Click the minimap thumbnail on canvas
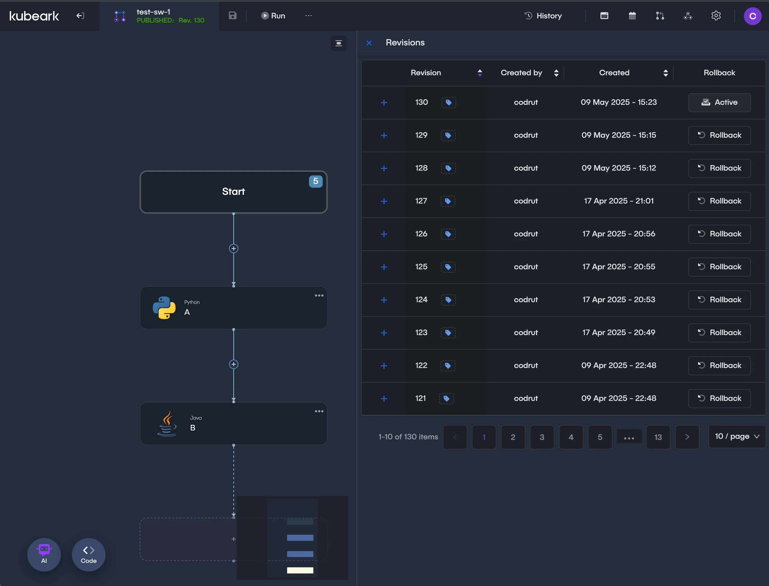The height and width of the screenshot is (586, 769). click(x=292, y=538)
